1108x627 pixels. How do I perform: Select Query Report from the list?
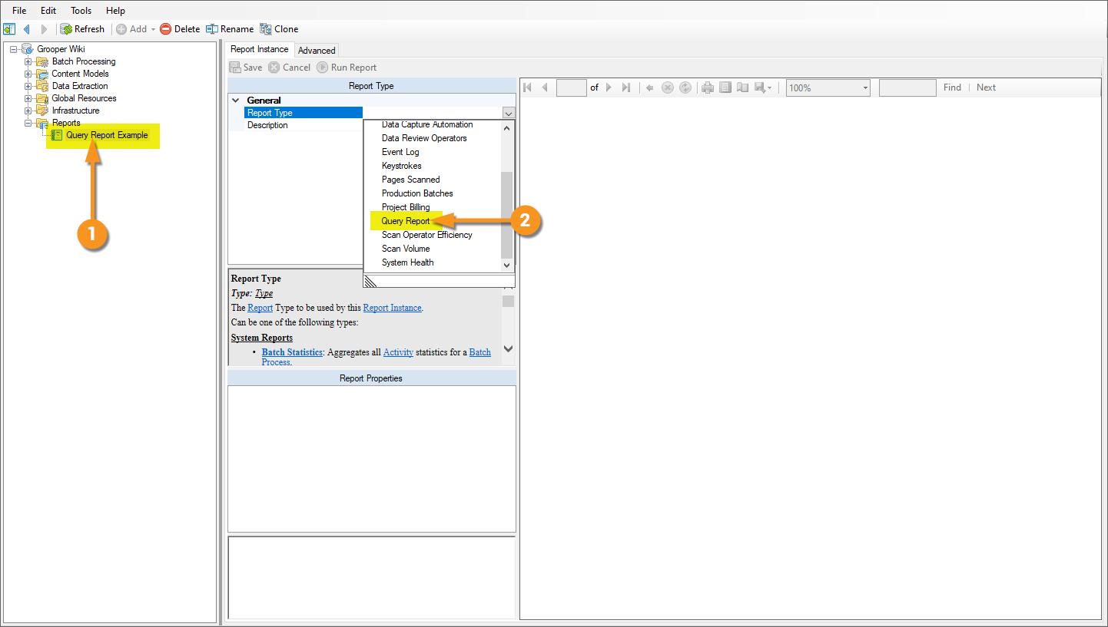[406, 221]
